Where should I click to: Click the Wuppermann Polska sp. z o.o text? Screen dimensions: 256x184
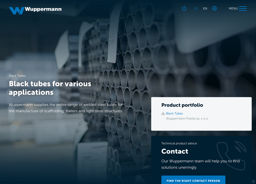pos(187,118)
